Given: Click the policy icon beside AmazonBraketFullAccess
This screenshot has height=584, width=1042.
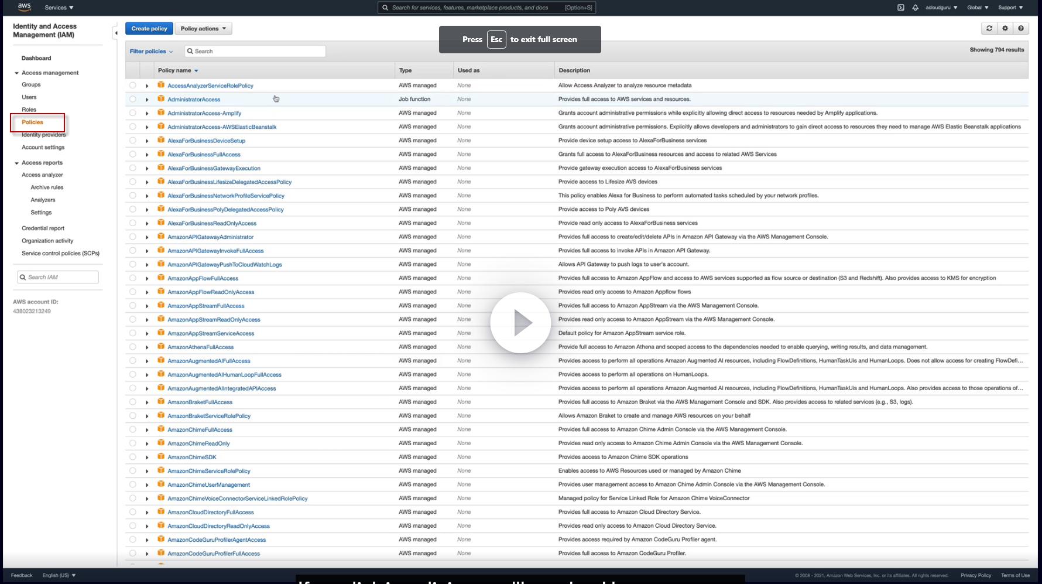Looking at the screenshot, I should 161,402.
